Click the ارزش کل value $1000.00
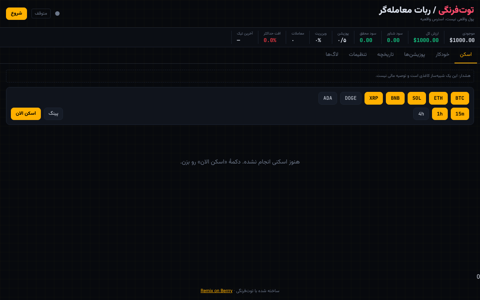This screenshot has height=300, width=480. point(426,40)
